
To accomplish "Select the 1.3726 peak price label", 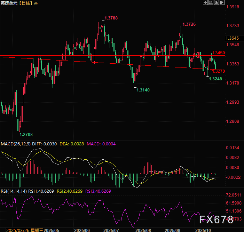I will [x=189, y=24].
